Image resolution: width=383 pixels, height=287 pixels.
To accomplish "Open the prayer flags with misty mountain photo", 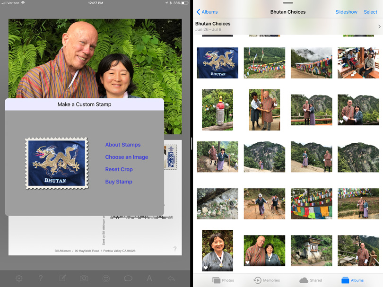I will pos(312,63).
